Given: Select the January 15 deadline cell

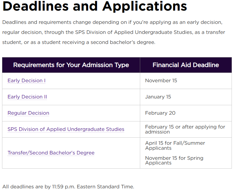Looking at the screenshot, I should (158, 97).
